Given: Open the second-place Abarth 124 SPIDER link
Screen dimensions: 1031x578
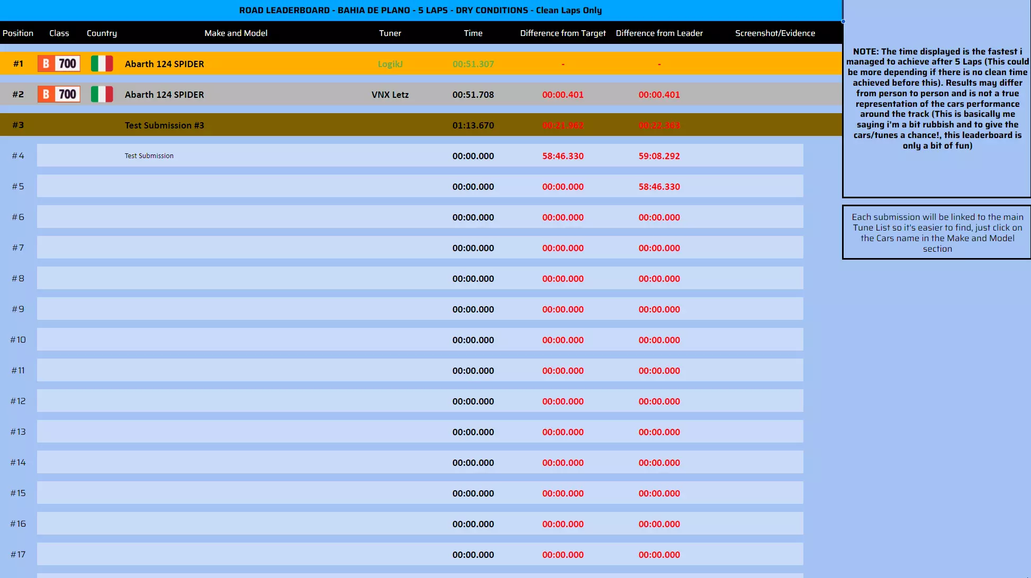Looking at the screenshot, I should (x=164, y=95).
